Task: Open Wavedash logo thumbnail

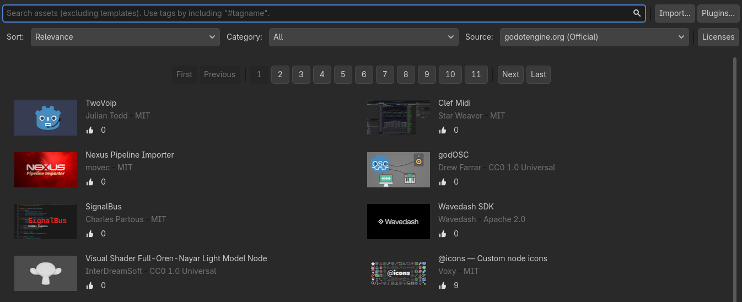Action: point(399,222)
